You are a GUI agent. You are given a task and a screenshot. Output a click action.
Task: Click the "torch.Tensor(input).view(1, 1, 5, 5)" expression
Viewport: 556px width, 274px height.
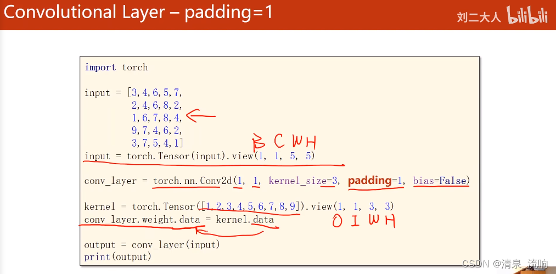(x=221, y=156)
